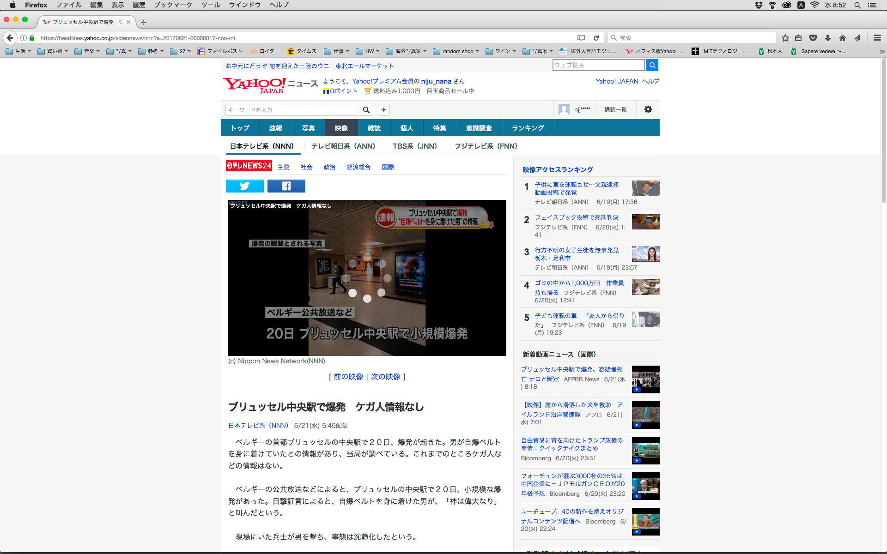Image resolution: width=887 pixels, height=554 pixels.
Task: Play the Brussels station explosion video
Action: click(367, 277)
